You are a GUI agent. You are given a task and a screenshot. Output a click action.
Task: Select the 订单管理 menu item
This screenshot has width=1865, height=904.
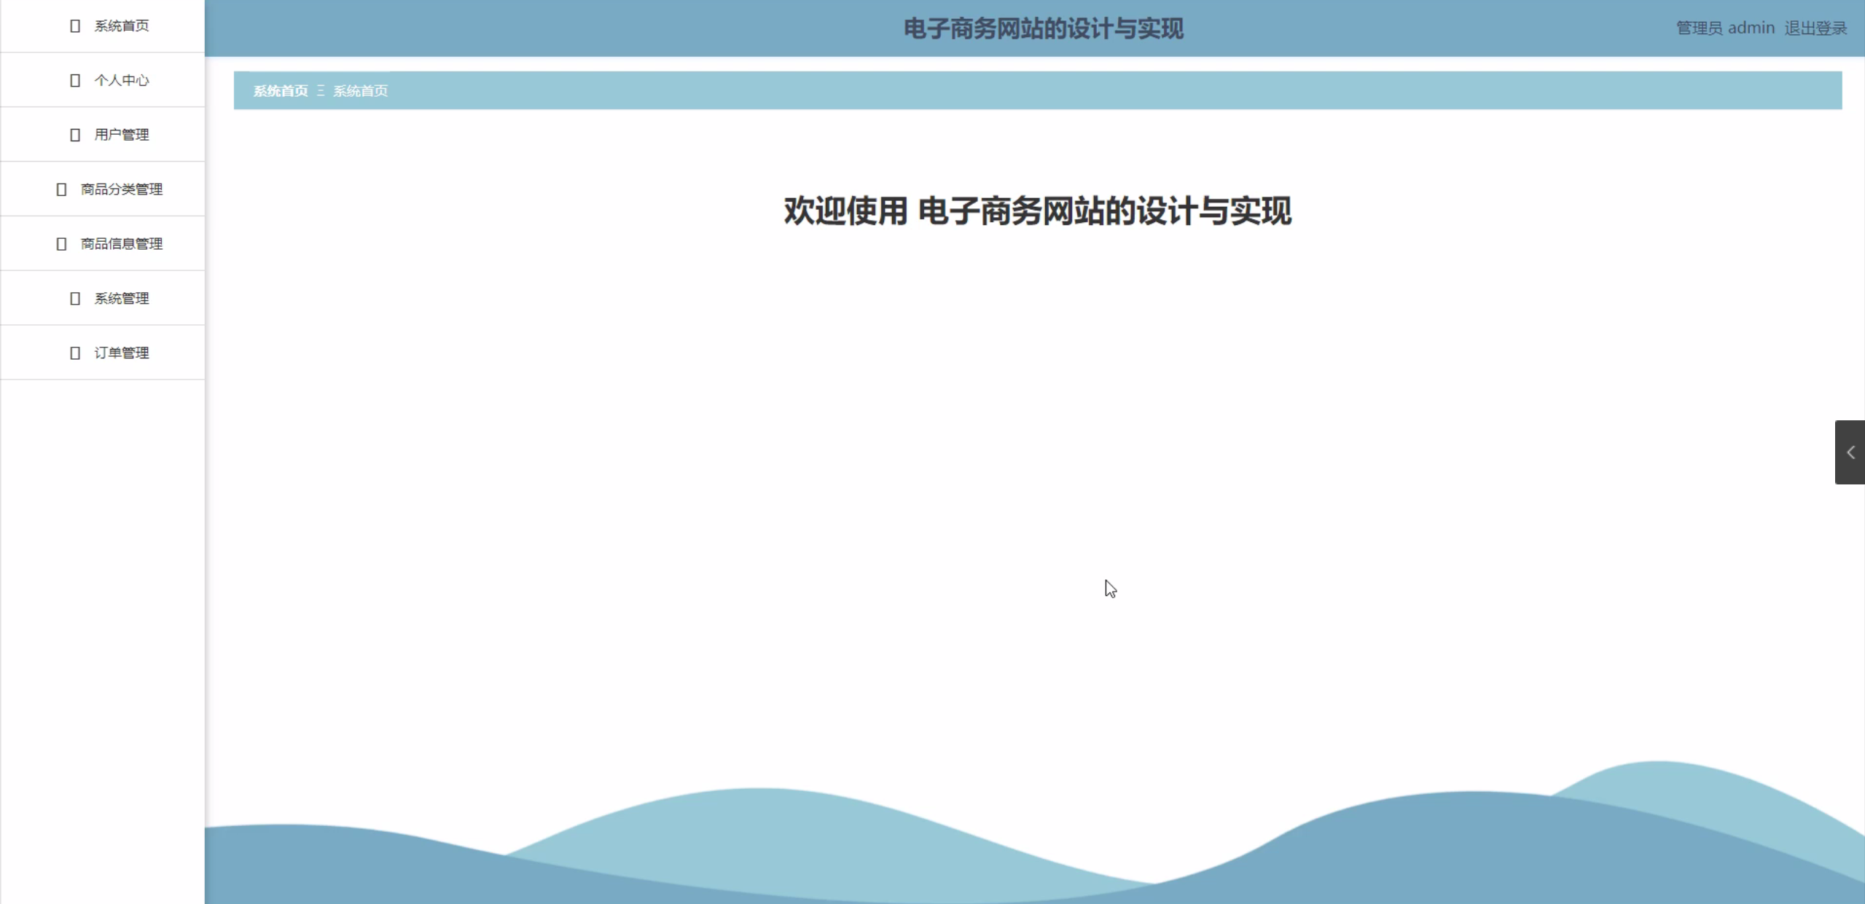click(121, 353)
